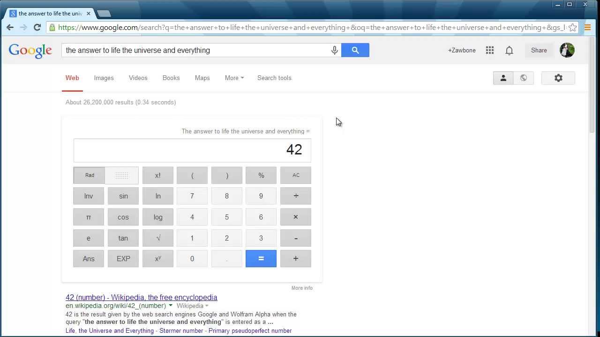600x337 pixels.
Task: Click the log function key
Action: click(158, 217)
